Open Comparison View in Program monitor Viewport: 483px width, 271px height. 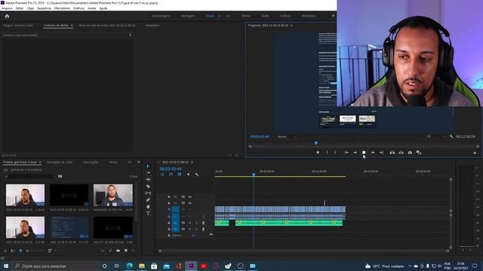[x=419, y=152]
